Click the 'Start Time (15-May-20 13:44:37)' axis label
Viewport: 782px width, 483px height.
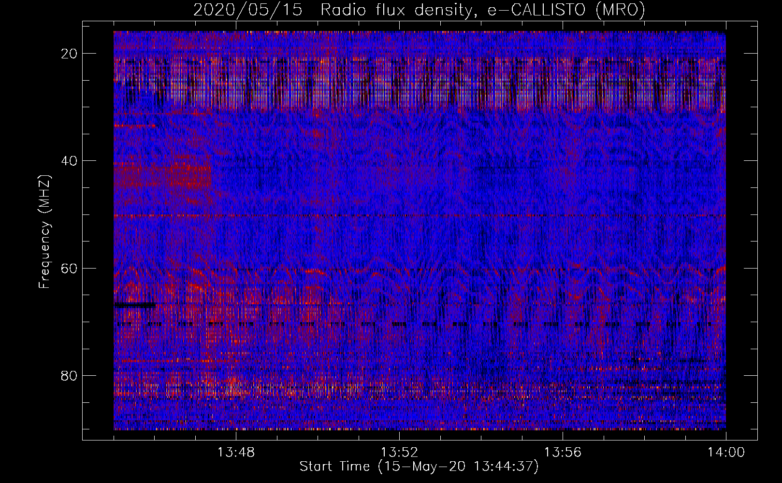(419, 467)
